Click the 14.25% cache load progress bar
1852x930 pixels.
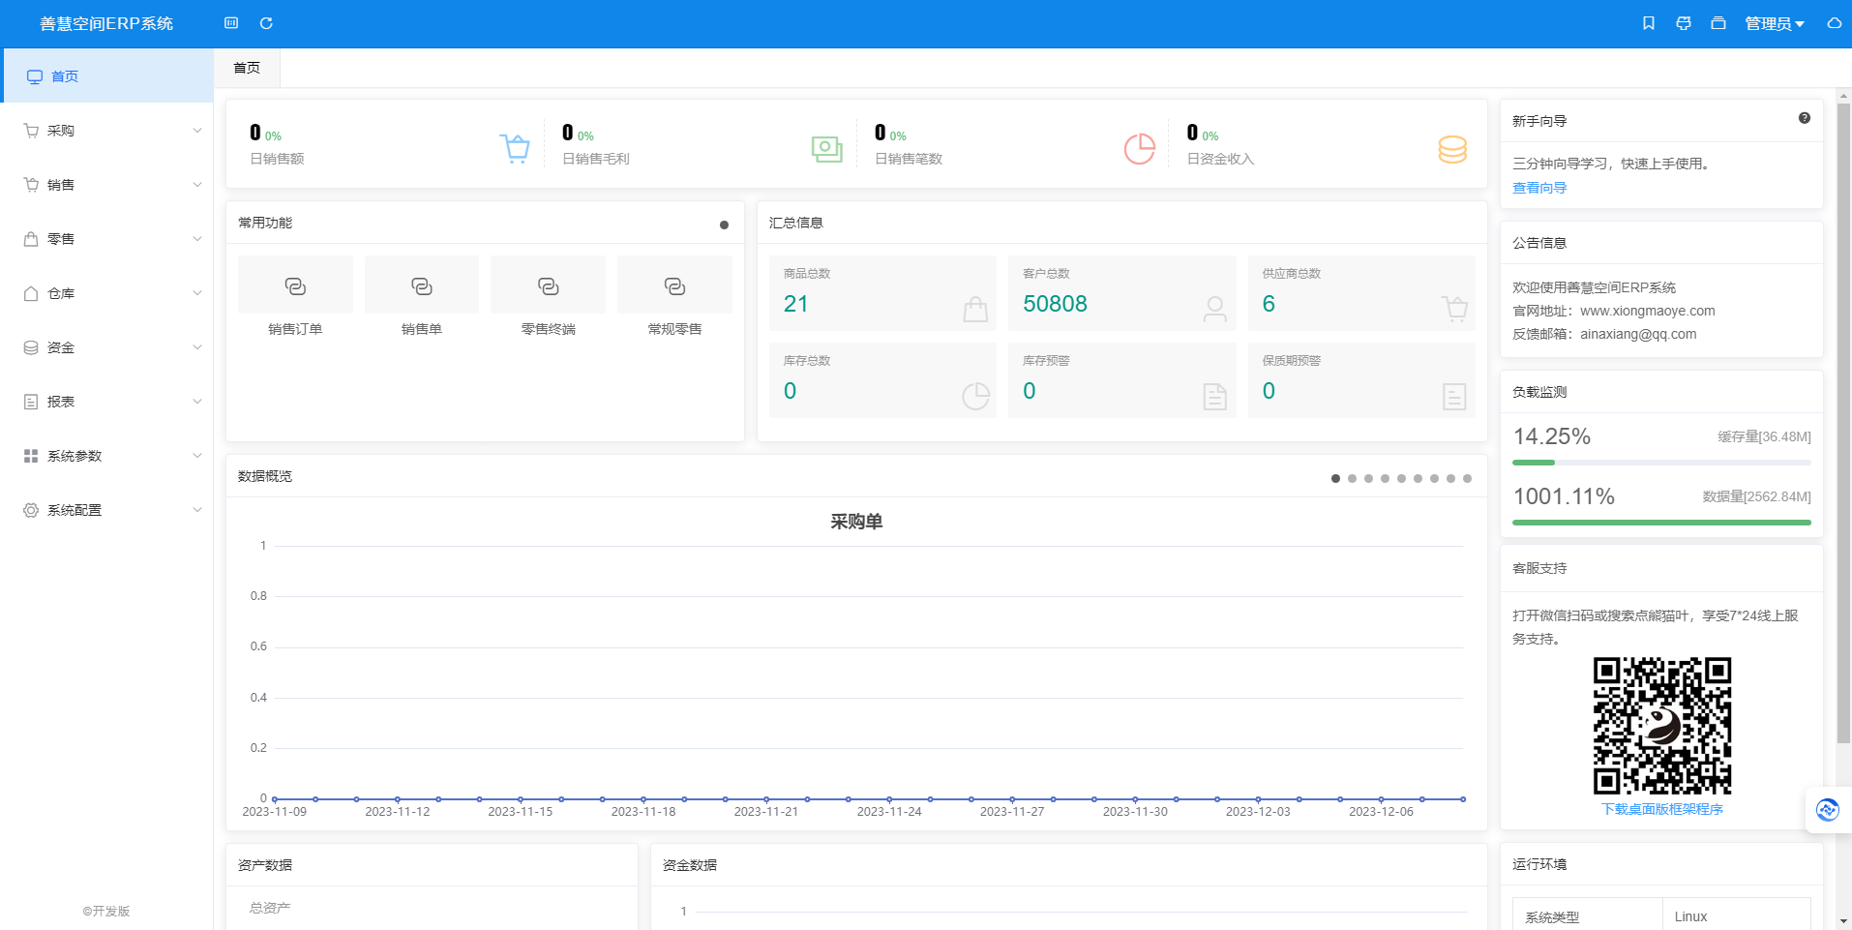[1660, 463]
